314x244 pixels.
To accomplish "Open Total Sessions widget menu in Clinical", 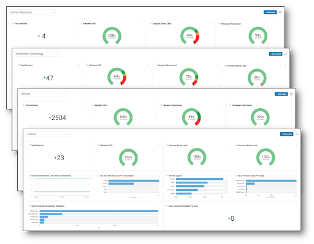I will pyautogui.click(x=85, y=105).
